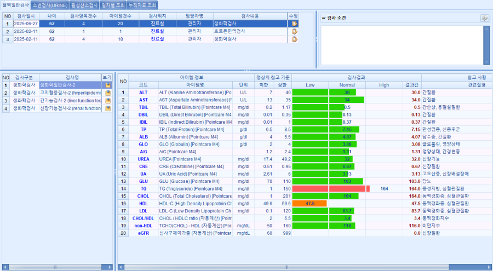Click the save icon in the 검사 소견 header
This screenshot has height=271, width=493.
pyautogui.click(x=484, y=18)
